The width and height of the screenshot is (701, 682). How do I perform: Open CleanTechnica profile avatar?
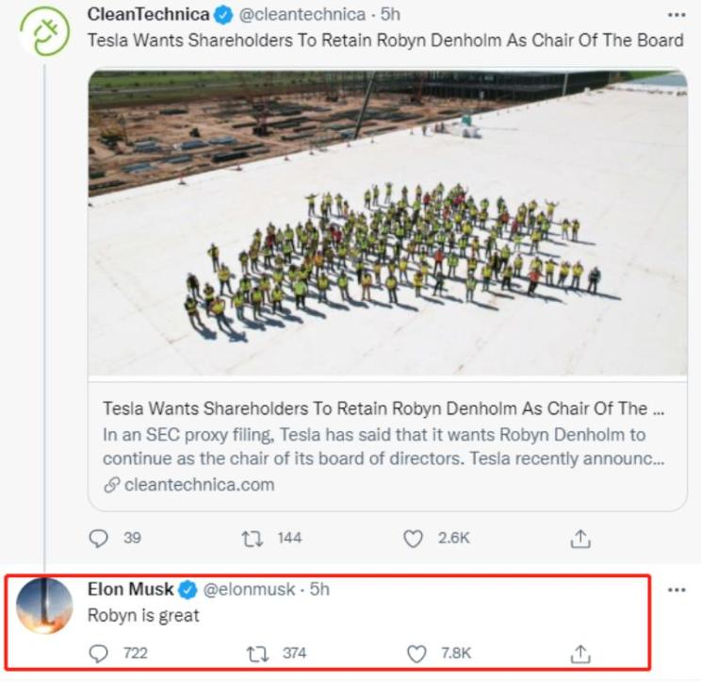(44, 32)
